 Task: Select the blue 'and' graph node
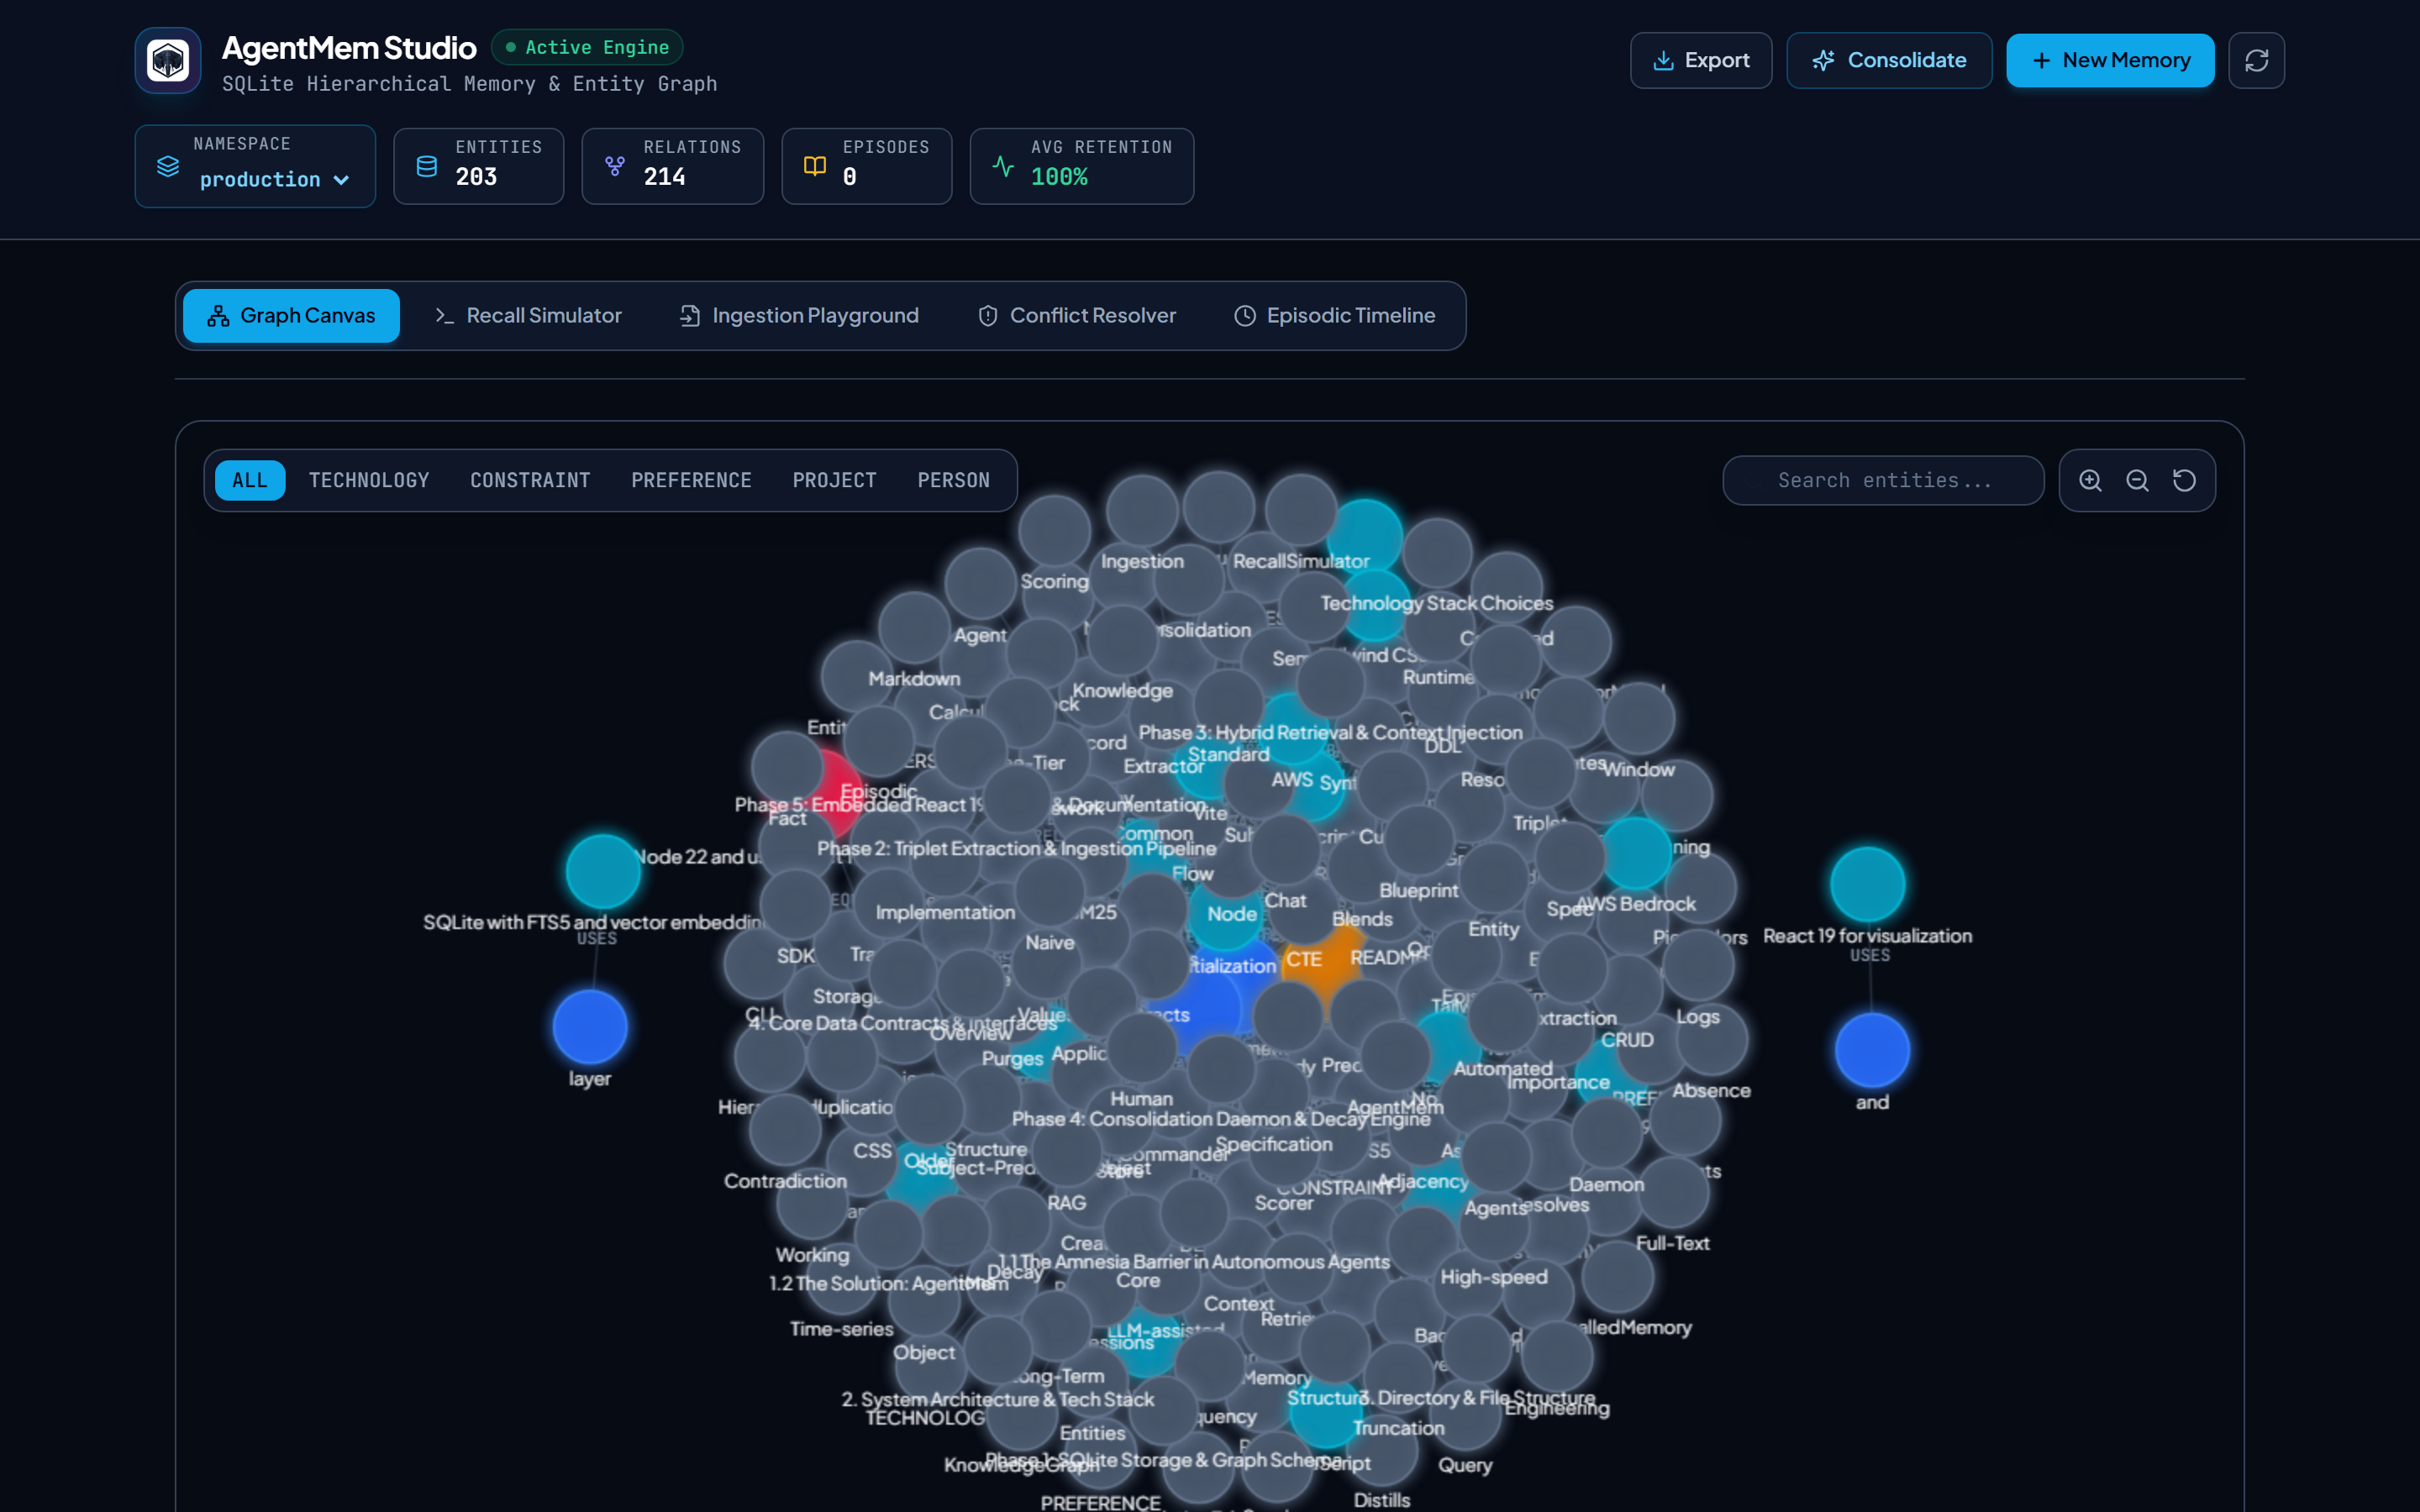point(1872,1050)
